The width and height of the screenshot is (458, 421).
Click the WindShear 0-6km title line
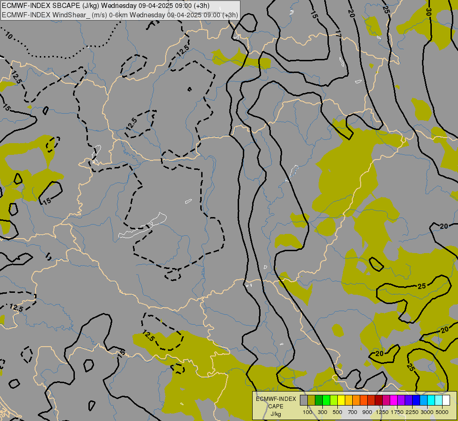click(120, 15)
